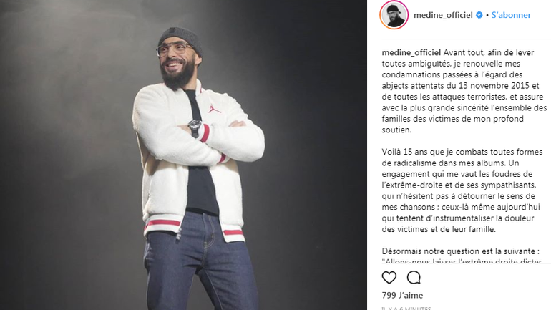
Task: Open medine_officiel username in the post header
Action: coord(443,15)
